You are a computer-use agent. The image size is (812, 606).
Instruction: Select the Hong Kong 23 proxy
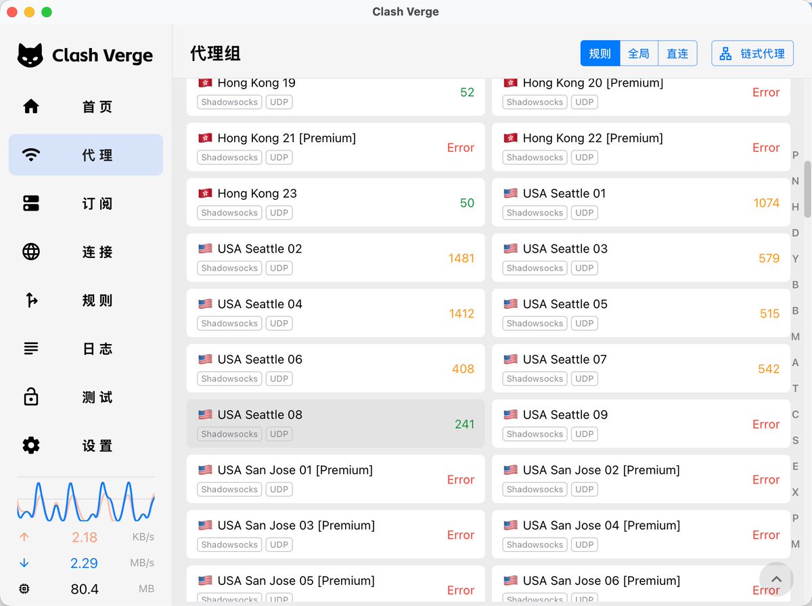[x=336, y=202]
